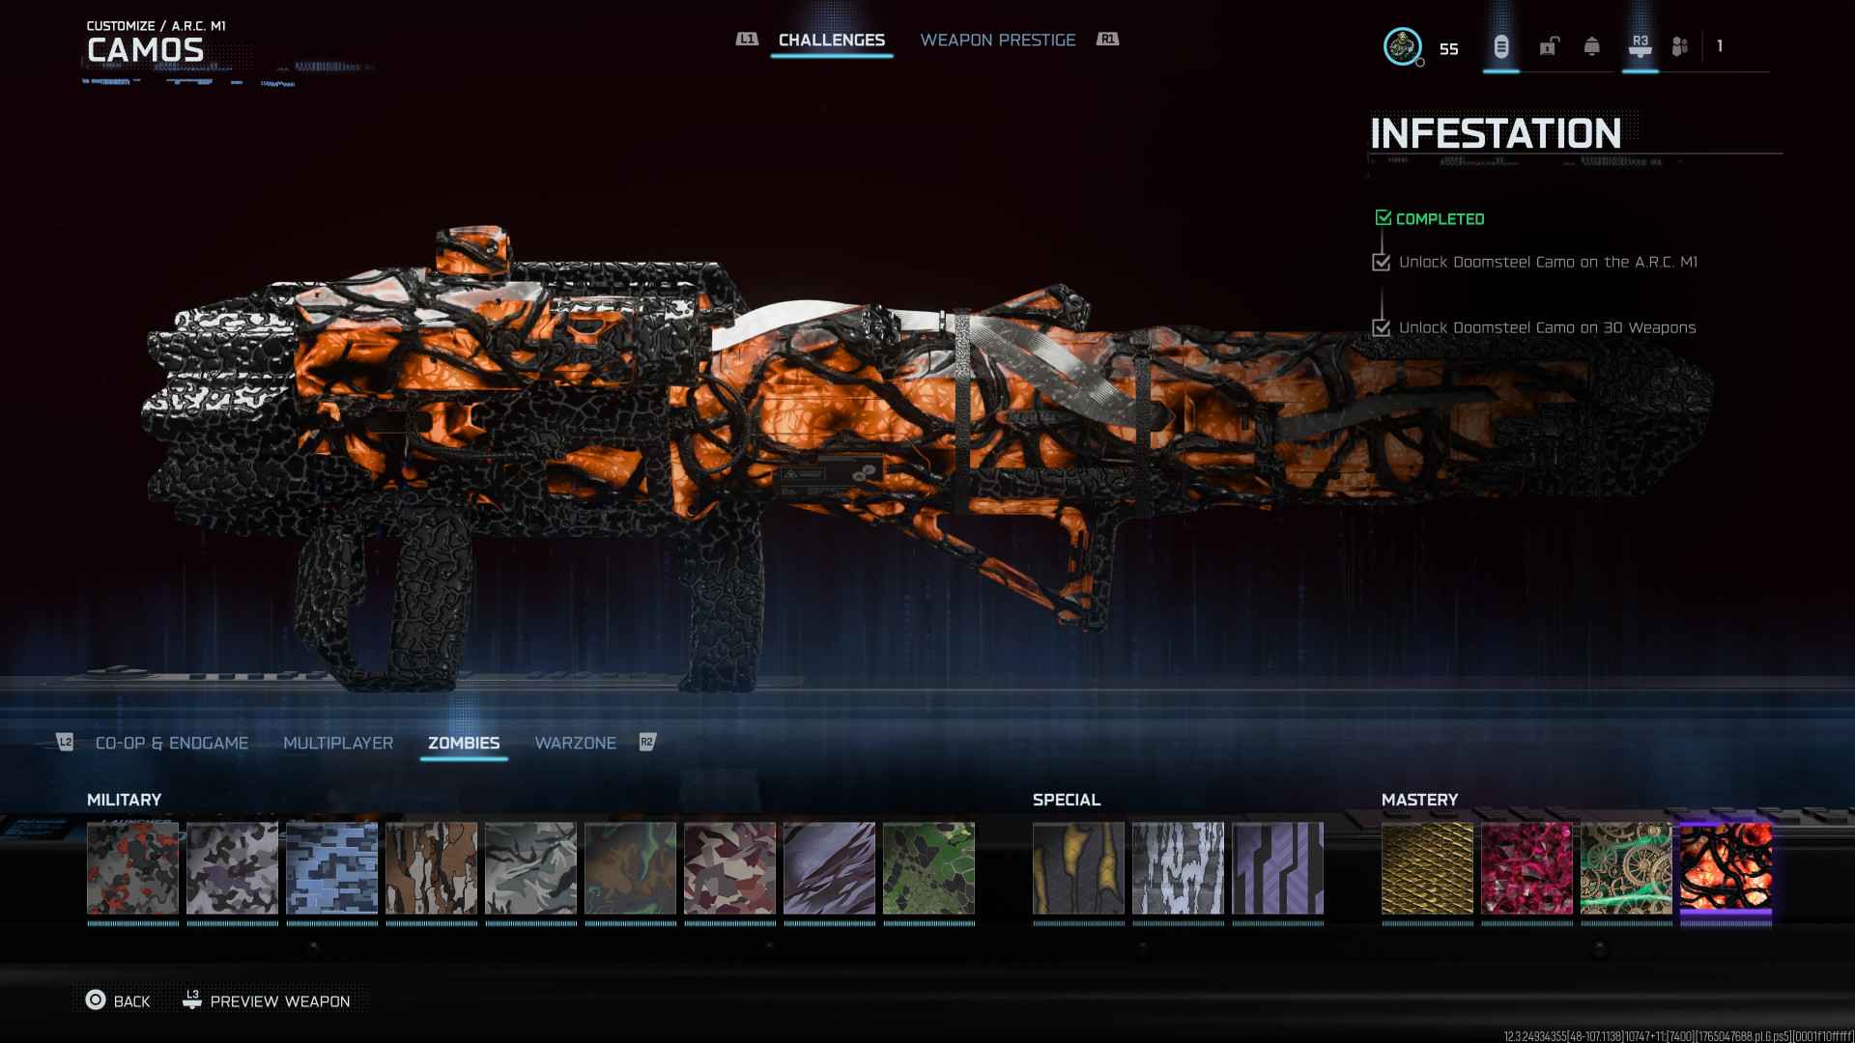Select the Multiplayer camo tab
Image resolution: width=1855 pixels, height=1043 pixels.
pyautogui.click(x=338, y=743)
